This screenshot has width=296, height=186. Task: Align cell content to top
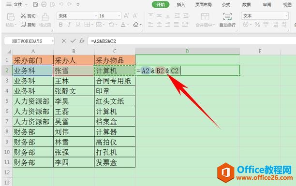tap(150, 15)
